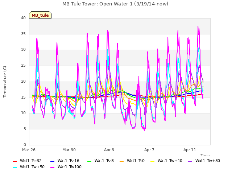The width and height of the screenshot is (232, 174).
Task: Click the magenta Wat1_Tw100 legend swatch
Action: (52, 167)
